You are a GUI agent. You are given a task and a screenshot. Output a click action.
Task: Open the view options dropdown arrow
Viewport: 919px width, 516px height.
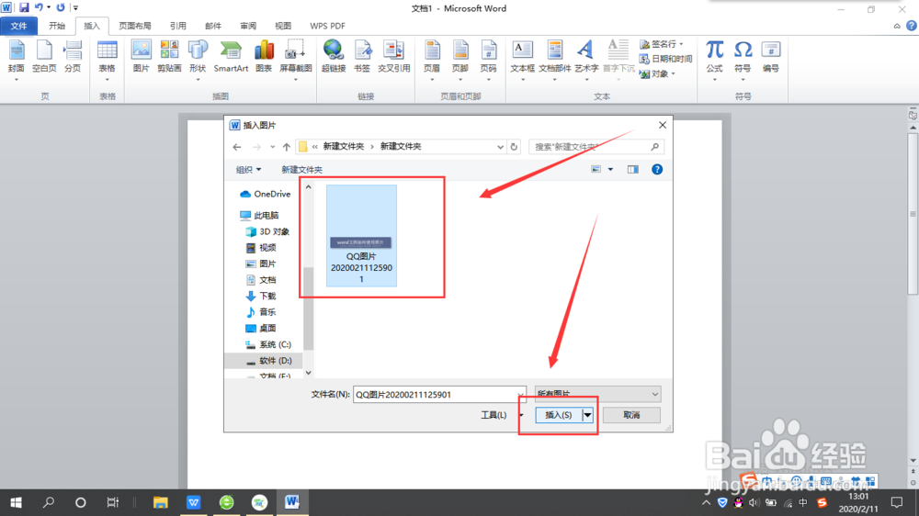[x=610, y=169]
